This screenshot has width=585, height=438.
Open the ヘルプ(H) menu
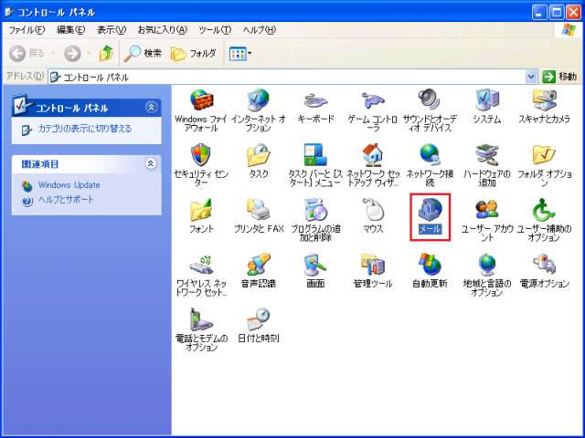coord(259,30)
